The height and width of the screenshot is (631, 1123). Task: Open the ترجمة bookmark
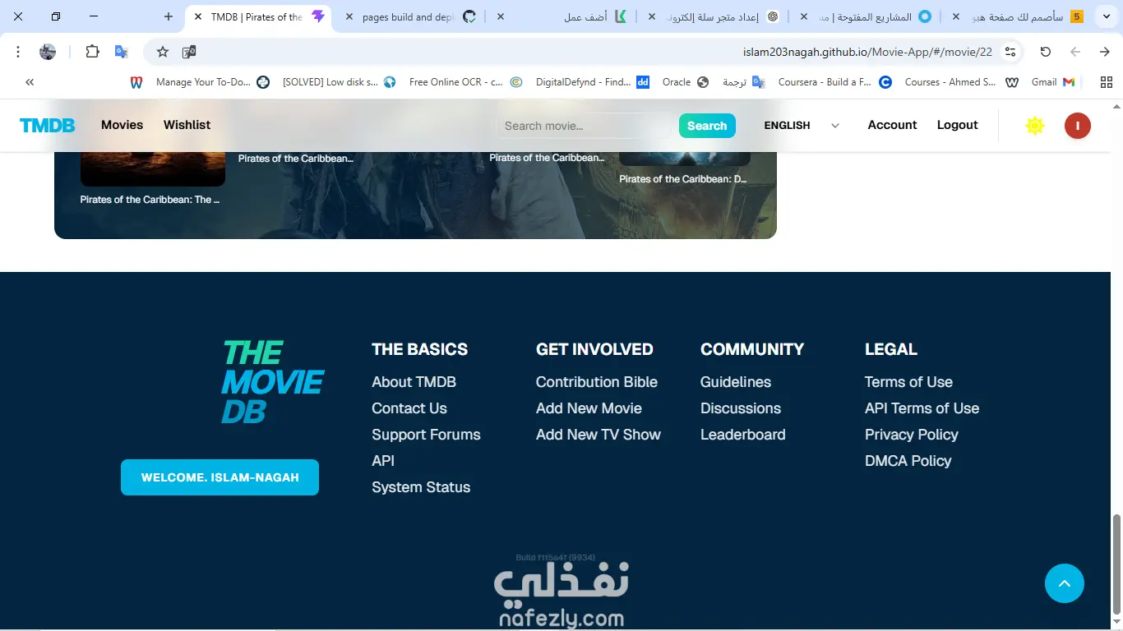743,82
